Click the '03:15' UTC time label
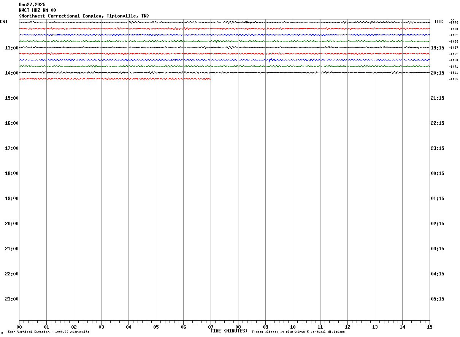The width and height of the screenshot is (460, 337). click(x=438, y=249)
